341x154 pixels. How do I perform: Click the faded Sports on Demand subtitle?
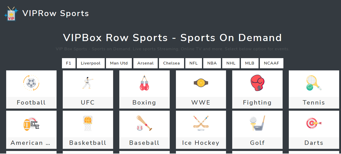(x=173, y=49)
